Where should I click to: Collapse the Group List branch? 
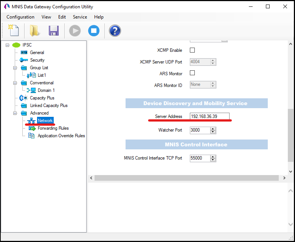[15, 68]
